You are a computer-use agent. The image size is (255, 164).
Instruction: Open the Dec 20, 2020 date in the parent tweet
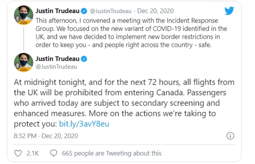155,11
